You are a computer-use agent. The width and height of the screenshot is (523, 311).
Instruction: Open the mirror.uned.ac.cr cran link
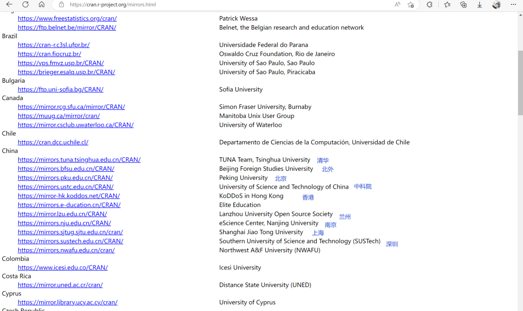(60, 285)
